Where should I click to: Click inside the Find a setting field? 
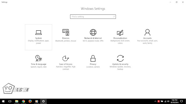tap(93, 17)
